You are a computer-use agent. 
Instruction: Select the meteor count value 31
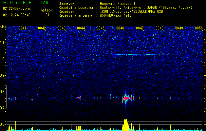[x=47, y=15]
